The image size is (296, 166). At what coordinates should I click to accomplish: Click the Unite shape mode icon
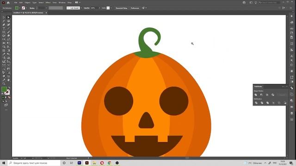(256, 95)
